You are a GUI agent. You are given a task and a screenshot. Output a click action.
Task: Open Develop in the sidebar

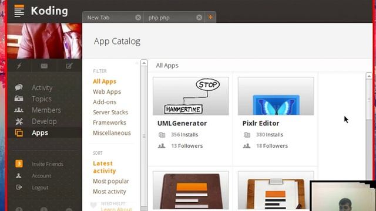coord(45,121)
